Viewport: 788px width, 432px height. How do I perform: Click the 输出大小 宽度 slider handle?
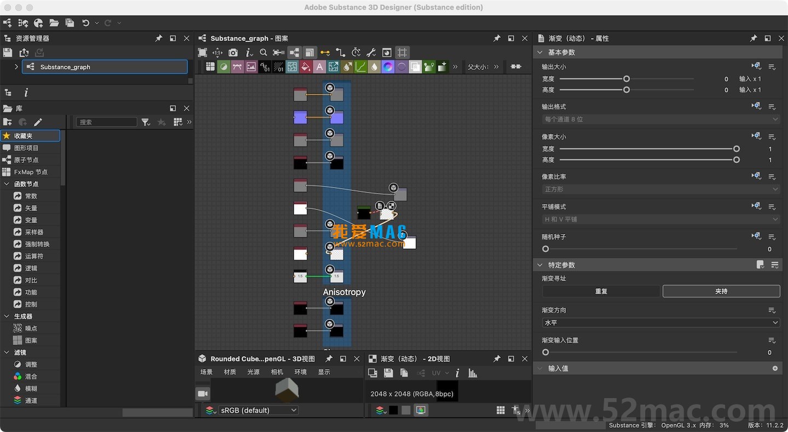pos(627,79)
